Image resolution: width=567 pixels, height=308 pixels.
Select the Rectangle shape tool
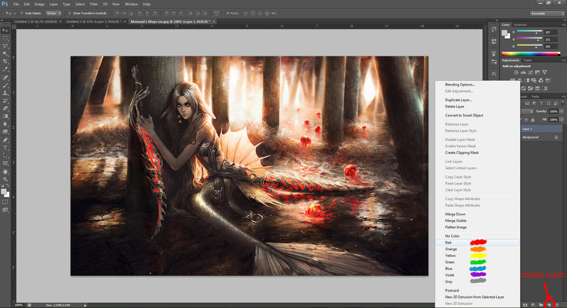click(5, 163)
